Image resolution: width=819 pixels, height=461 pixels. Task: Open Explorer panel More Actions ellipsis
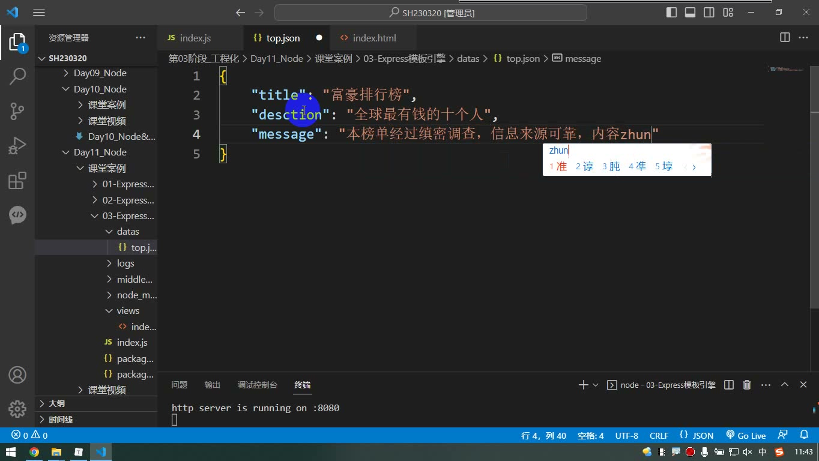[141, 38]
